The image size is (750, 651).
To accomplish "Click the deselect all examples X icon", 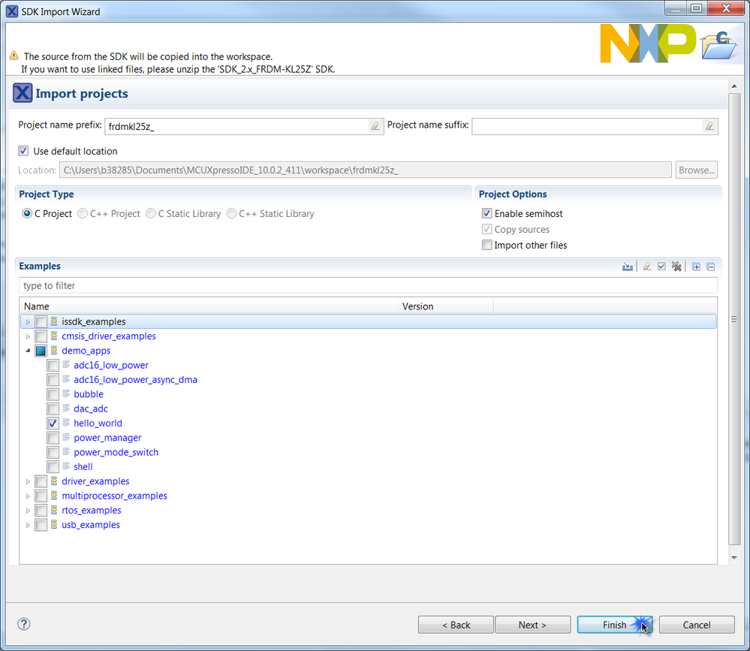I will [x=676, y=267].
